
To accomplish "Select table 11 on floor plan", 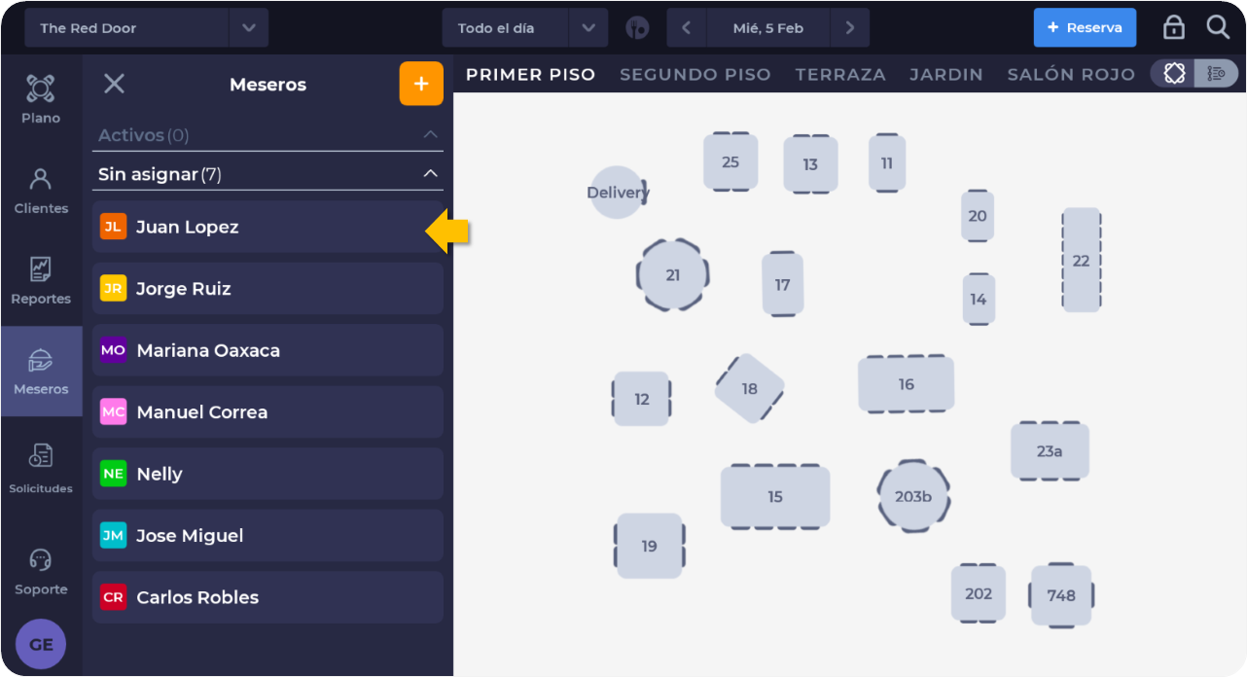I will pyautogui.click(x=886, y=162).
